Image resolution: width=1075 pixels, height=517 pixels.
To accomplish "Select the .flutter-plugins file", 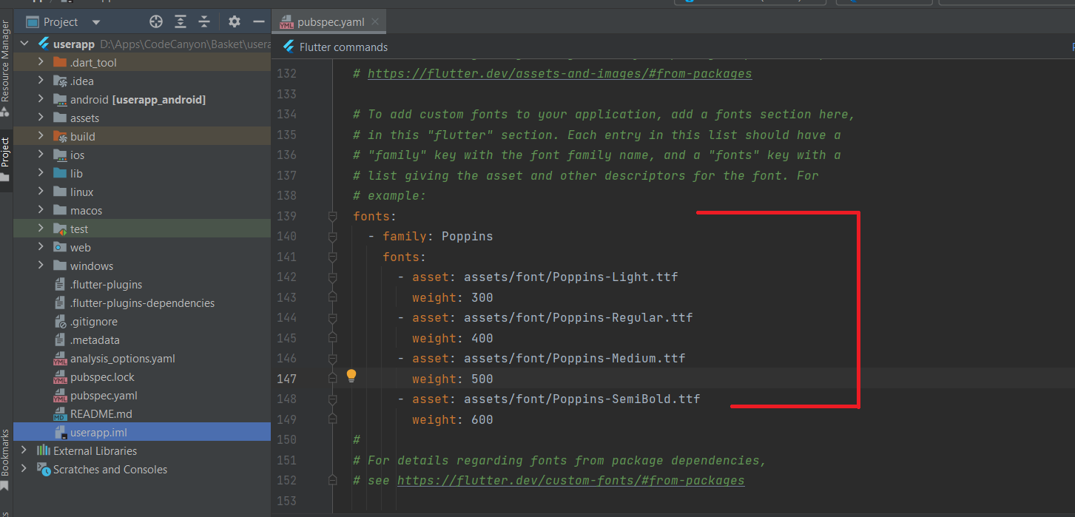I will click(x=106, y=285).
